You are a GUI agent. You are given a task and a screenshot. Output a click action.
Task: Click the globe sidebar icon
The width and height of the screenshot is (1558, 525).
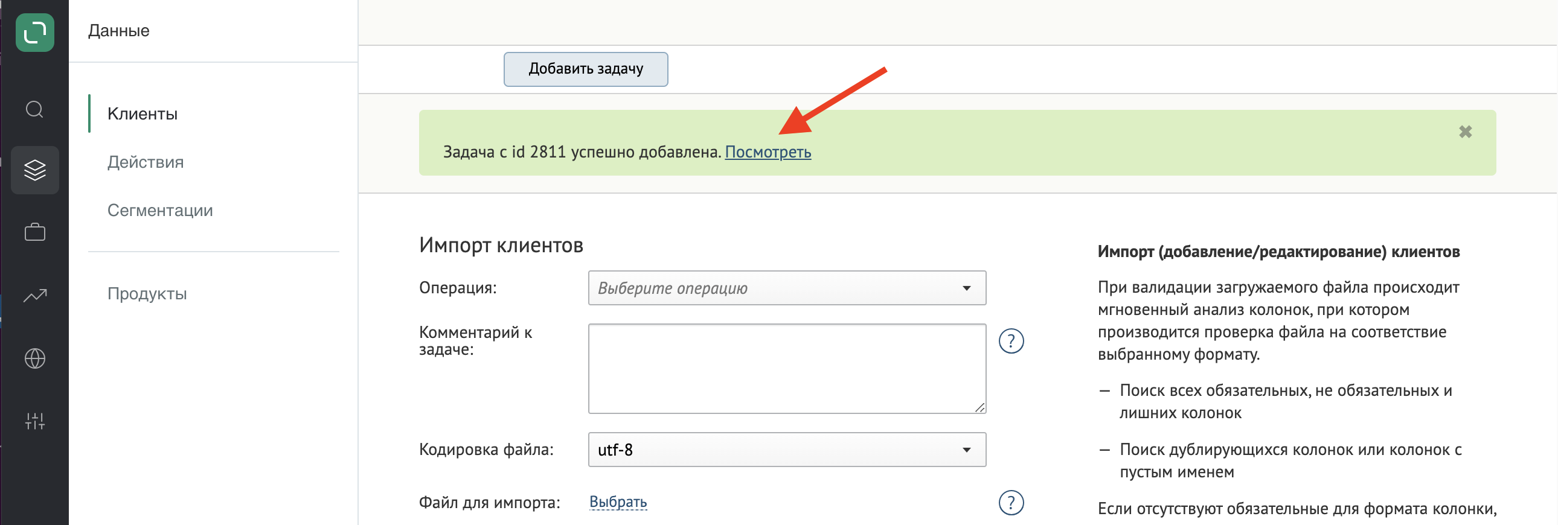[34, 358]
